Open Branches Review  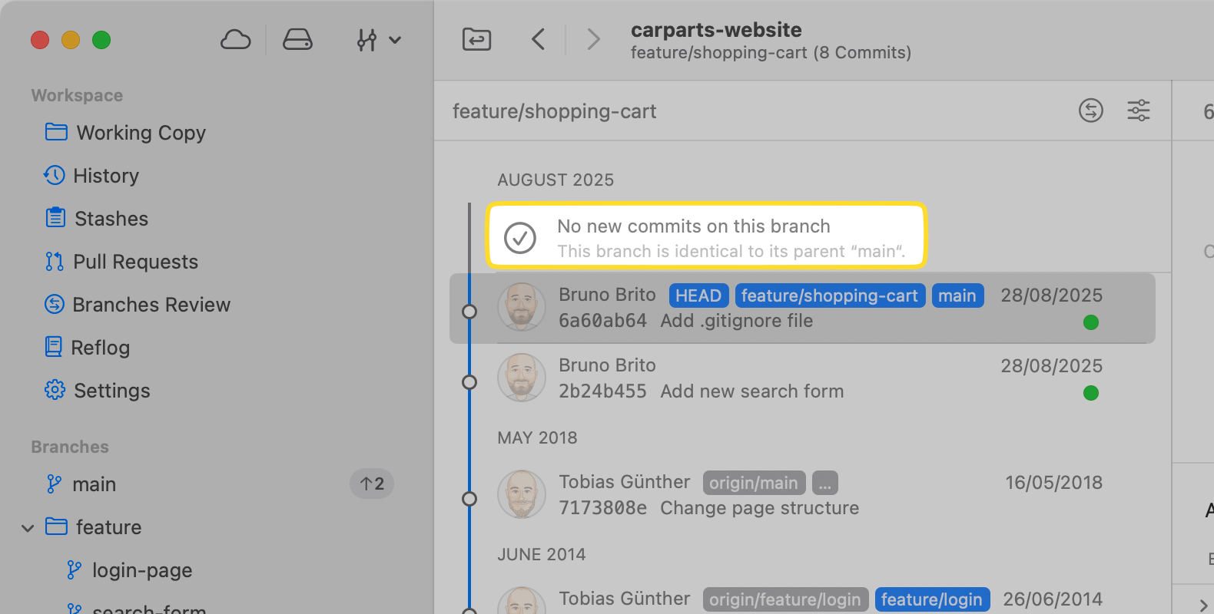click(x=151, y=305)
